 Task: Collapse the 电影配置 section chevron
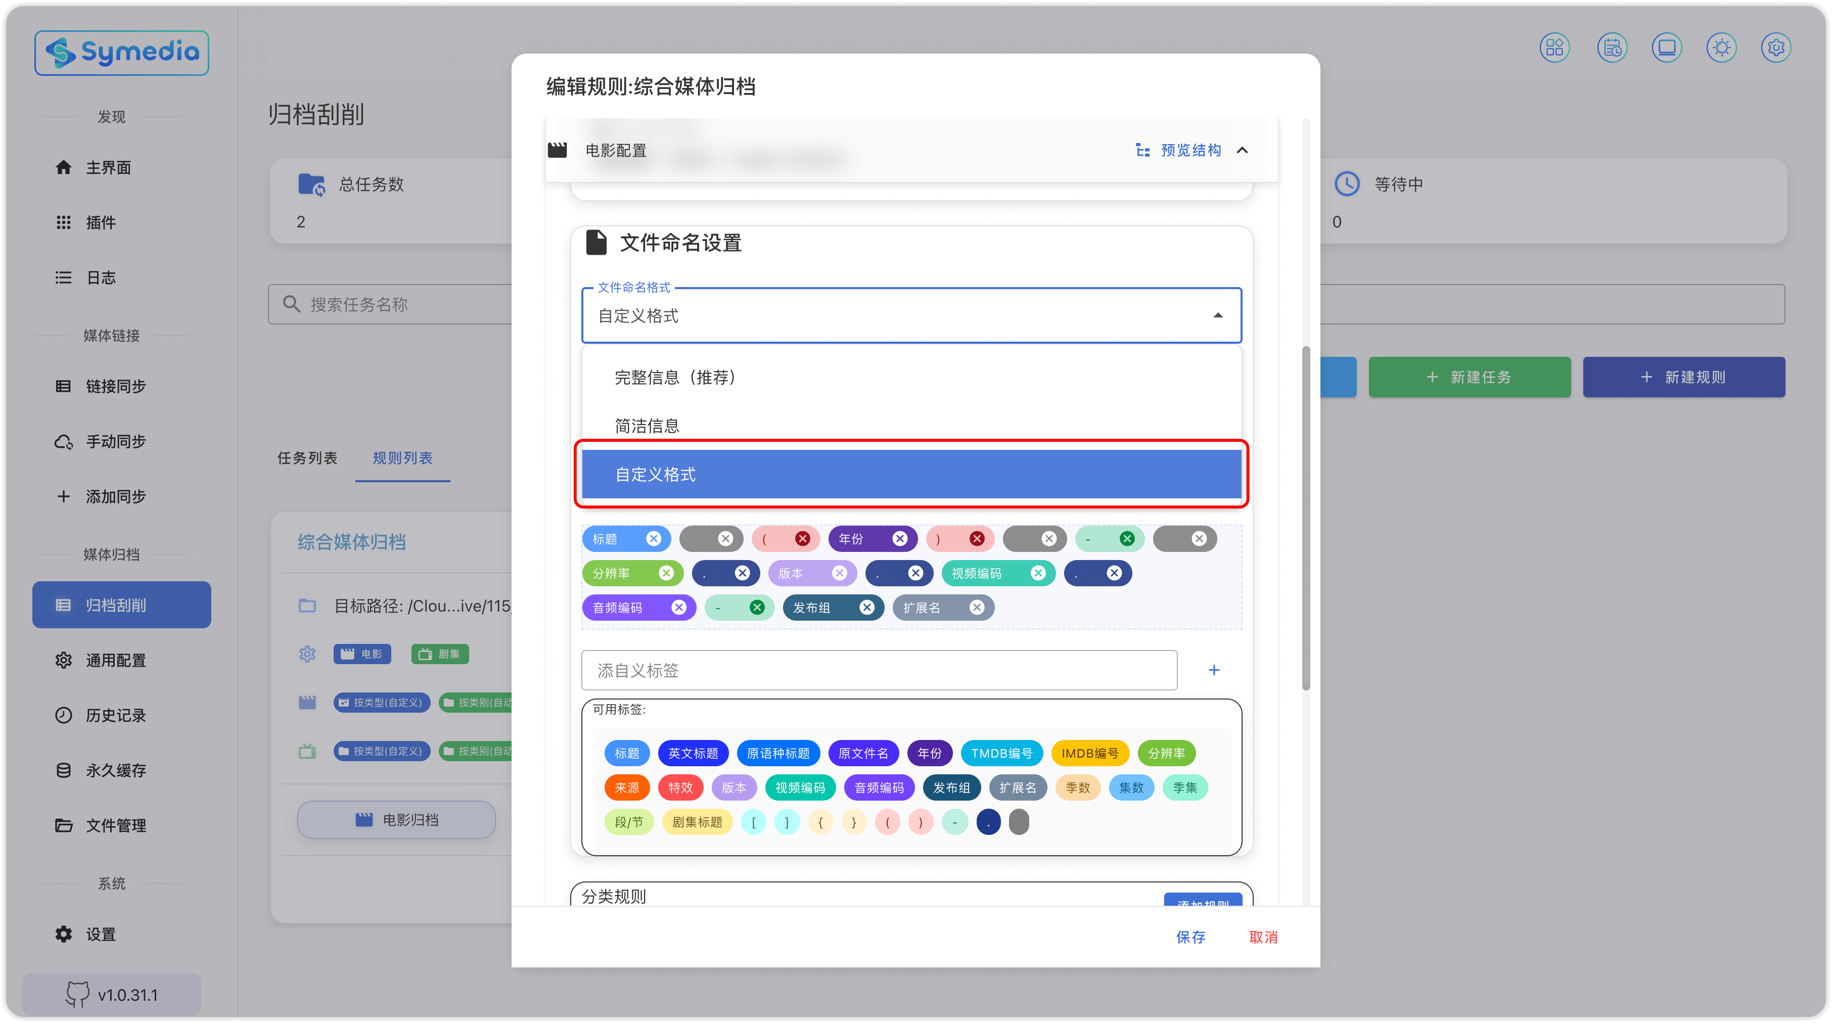coord(1242,150)
